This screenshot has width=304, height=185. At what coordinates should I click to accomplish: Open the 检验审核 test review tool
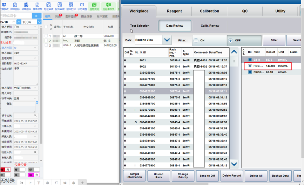[49, 6]
